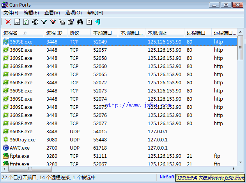
Task: Click the AWC.exe process icon
Action: [5, 148]
